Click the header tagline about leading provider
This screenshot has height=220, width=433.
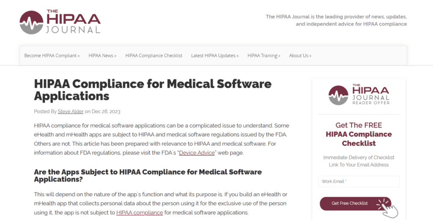click(x=336, y=20)
